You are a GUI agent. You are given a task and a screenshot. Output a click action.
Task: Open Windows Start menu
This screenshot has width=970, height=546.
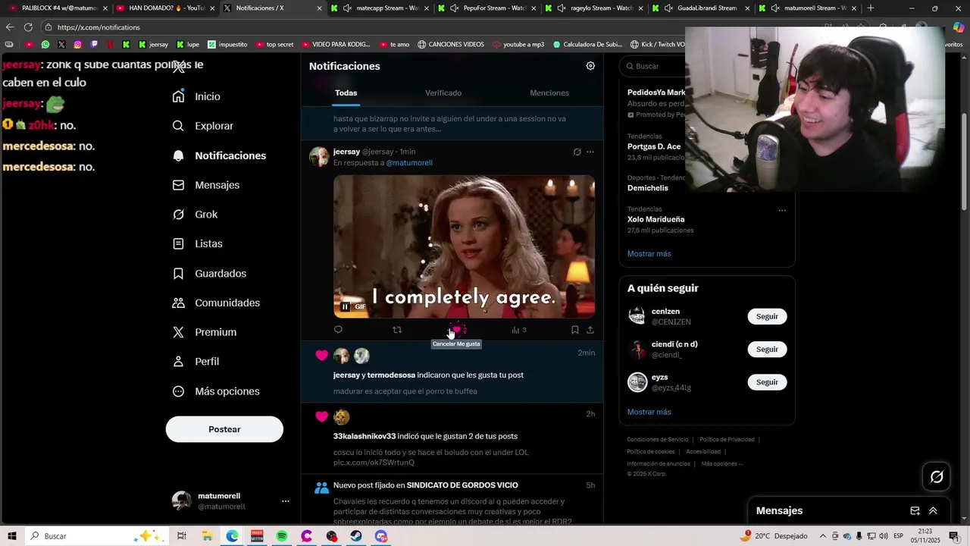click(x=12, y=536)
